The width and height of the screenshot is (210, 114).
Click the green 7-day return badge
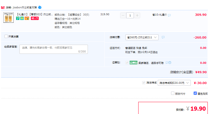[18, 18]
